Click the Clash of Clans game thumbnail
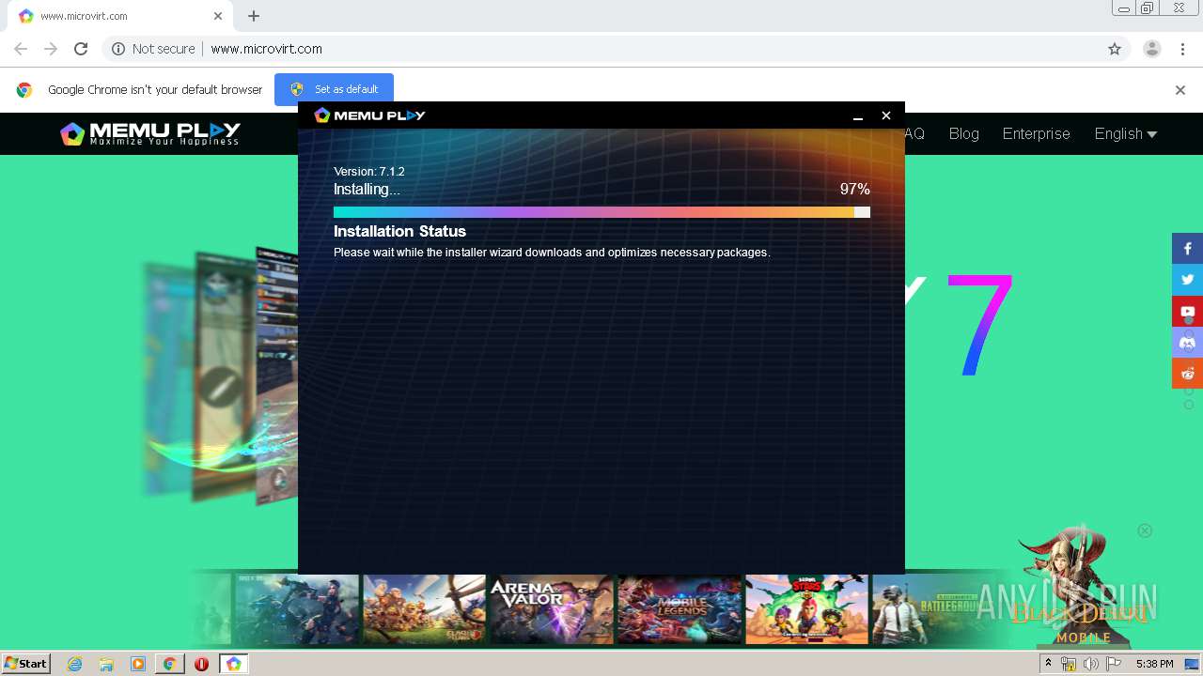1203x676 pixels. (424, 609)
